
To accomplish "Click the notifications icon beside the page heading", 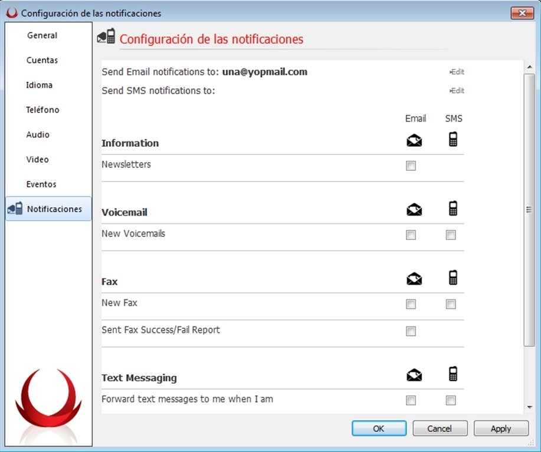I will (106, 36).
